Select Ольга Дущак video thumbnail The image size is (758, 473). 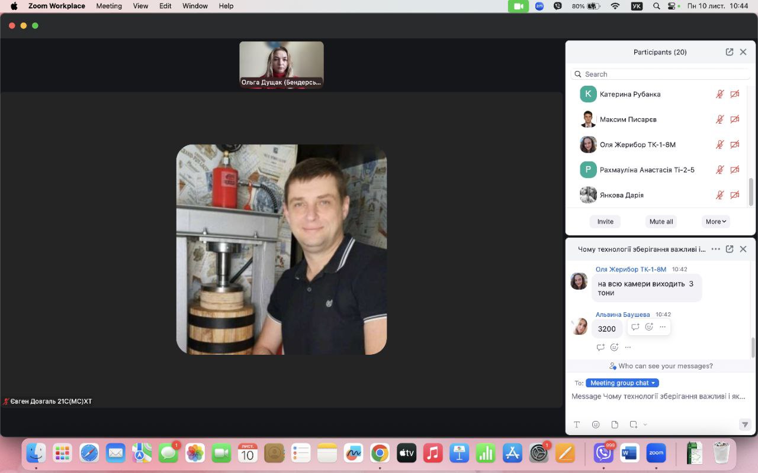coord(281,64)
